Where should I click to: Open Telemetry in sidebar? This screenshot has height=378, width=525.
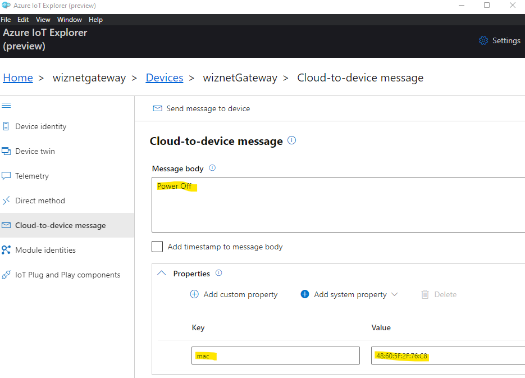(x=67, y=176)
